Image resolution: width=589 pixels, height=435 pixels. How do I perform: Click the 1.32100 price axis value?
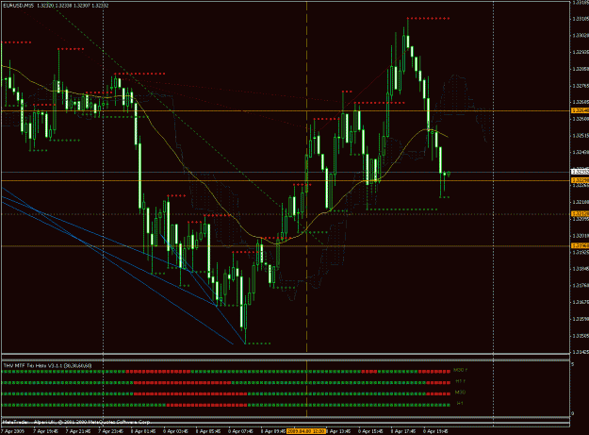coord(580,202)
